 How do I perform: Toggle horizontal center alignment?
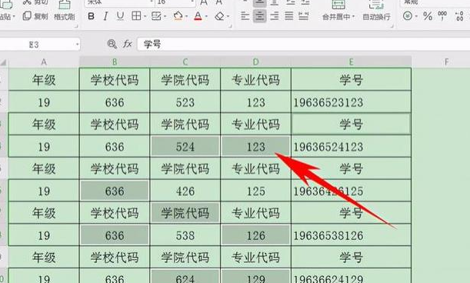pyautogui.click(x=259, y=16)
